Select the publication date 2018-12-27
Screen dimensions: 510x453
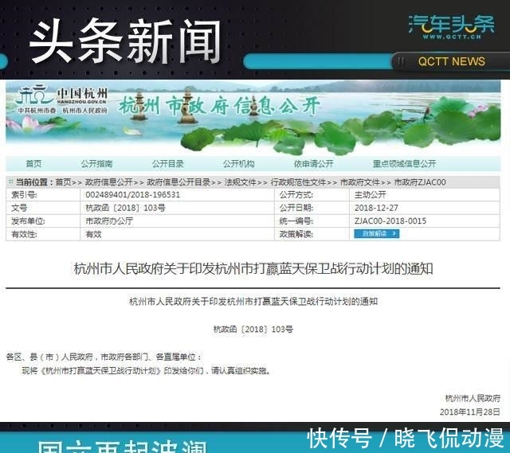[376, 208]
